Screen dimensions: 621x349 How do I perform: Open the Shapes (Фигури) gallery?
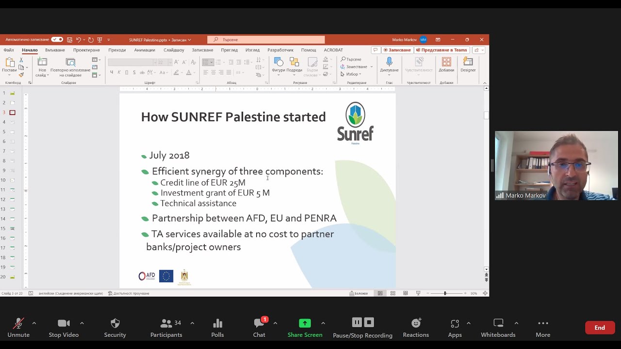click(x=278, y=62)
